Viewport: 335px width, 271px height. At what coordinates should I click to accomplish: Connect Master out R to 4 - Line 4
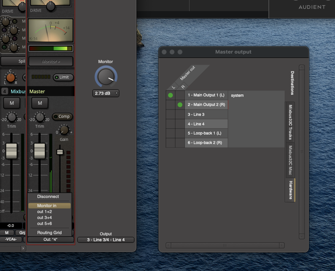click(x=180, y=124)
